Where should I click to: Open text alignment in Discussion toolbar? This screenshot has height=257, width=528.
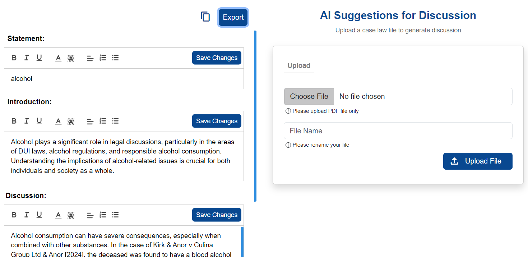click(x=90, y=215)
